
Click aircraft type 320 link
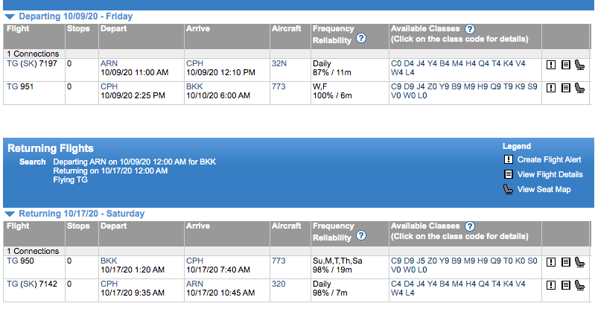pos(279,284)
